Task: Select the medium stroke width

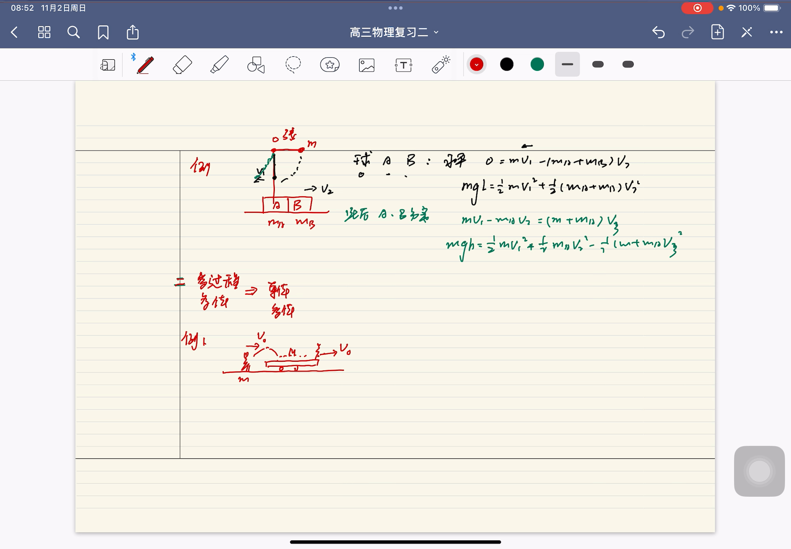Action: click(x=598, y=65)
